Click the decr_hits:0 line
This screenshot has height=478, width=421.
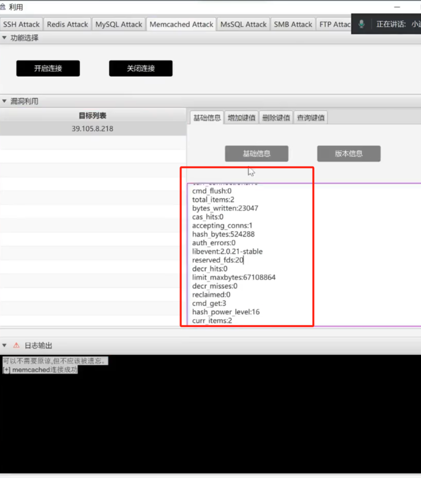coord(210,268)
